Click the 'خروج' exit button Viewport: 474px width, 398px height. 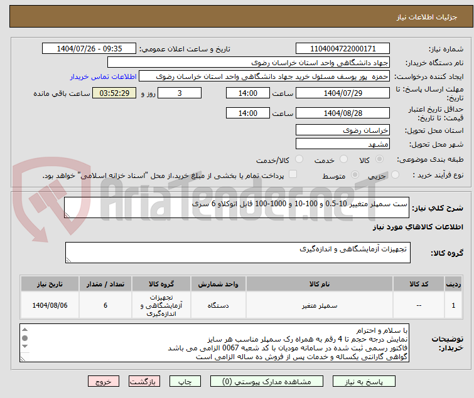pos(104,381)
